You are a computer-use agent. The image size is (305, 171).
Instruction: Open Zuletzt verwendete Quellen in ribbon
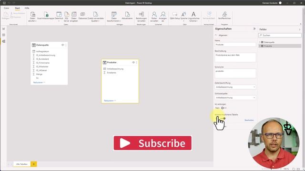pyautogui.click(x=95, y=17)
